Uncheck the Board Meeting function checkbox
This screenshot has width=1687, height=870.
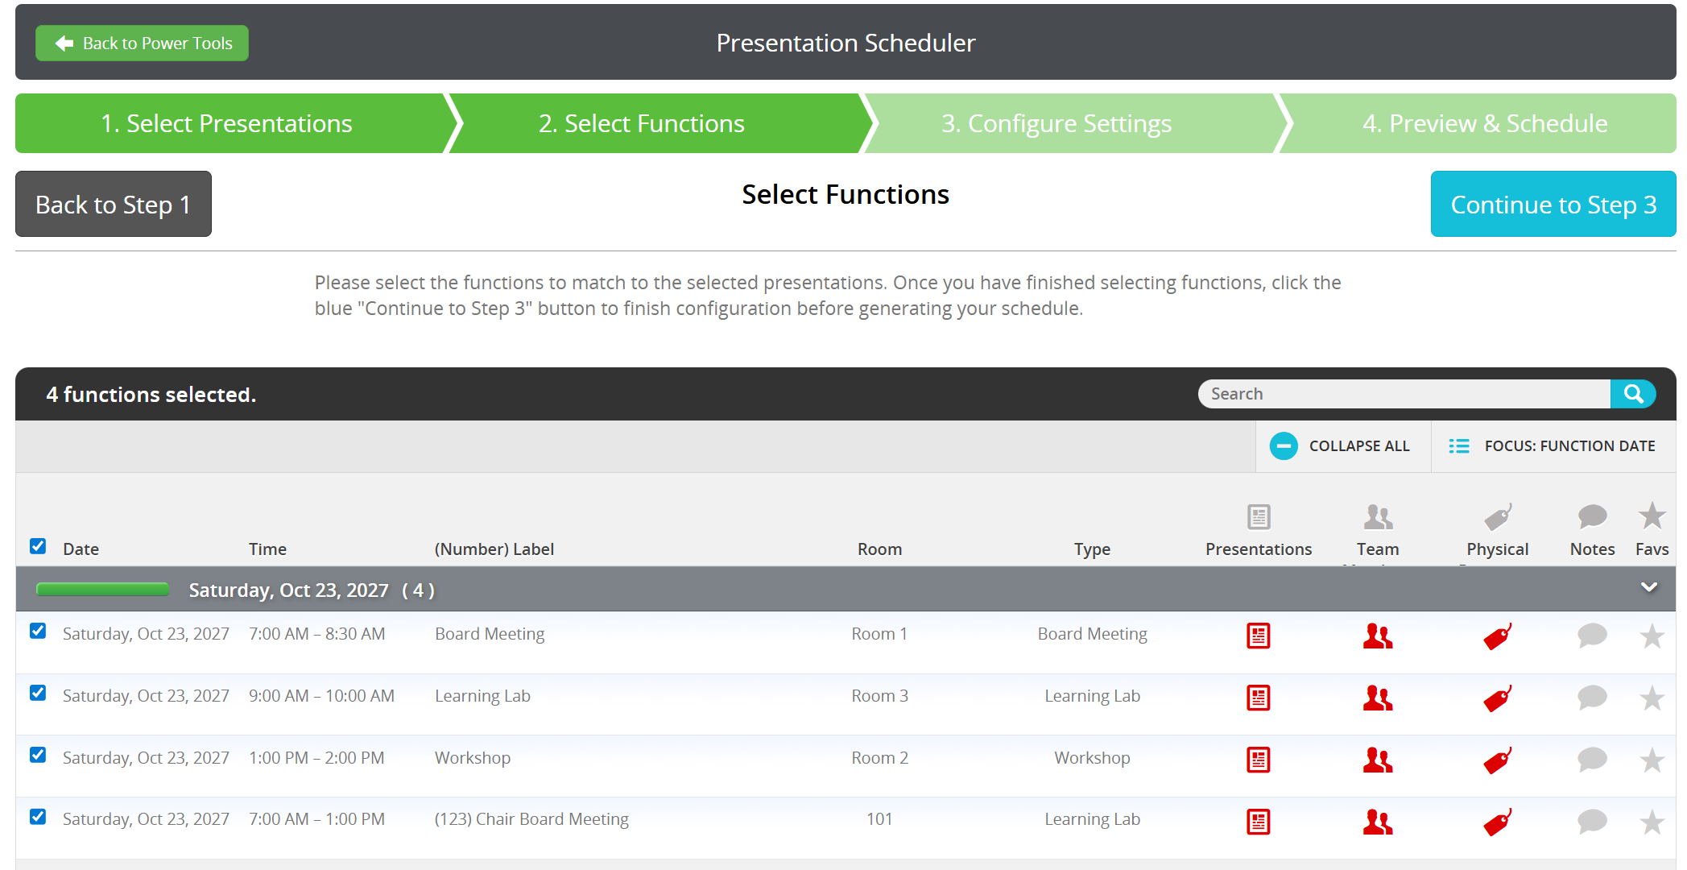pos(38,631)
